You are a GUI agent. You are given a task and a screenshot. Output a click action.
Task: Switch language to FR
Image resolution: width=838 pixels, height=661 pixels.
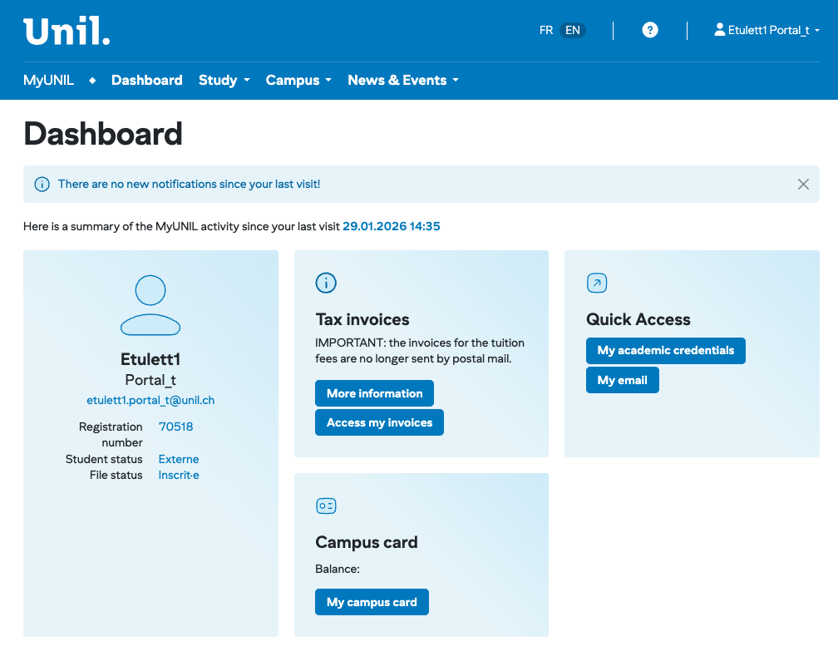546,30
